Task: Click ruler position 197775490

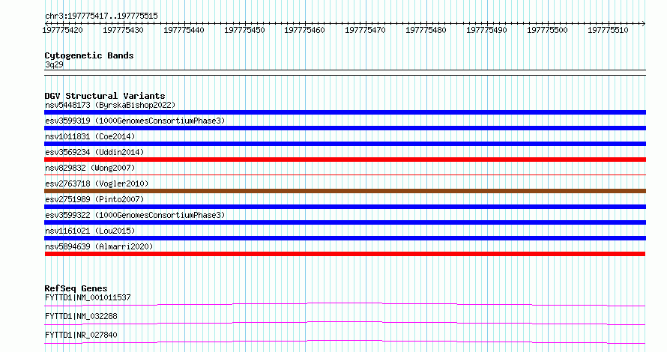Action: coord(486,30)
